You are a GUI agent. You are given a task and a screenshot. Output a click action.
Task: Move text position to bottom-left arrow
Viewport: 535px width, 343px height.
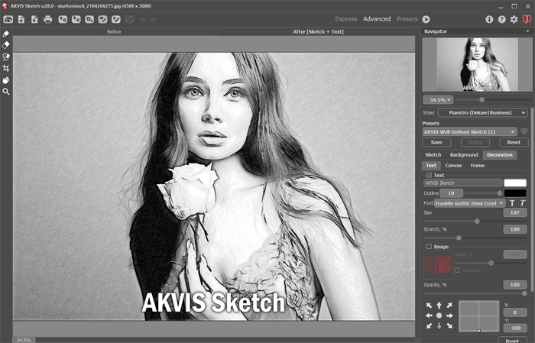click(x=430, y=326)
